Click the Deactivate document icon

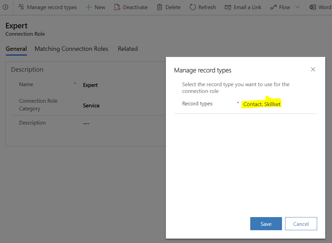[117, 7]
